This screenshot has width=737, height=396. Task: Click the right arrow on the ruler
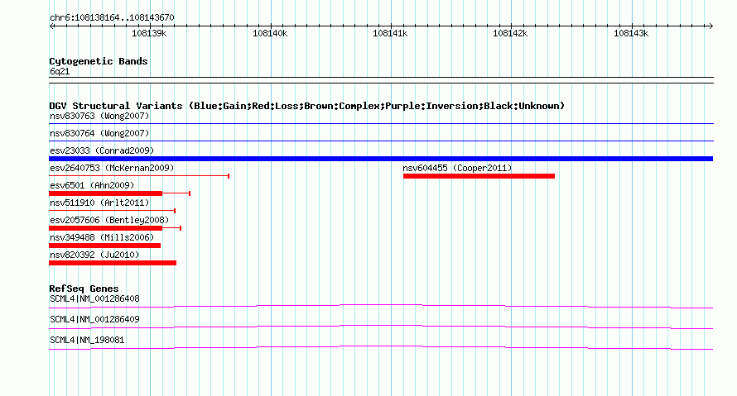coord(711,26)
